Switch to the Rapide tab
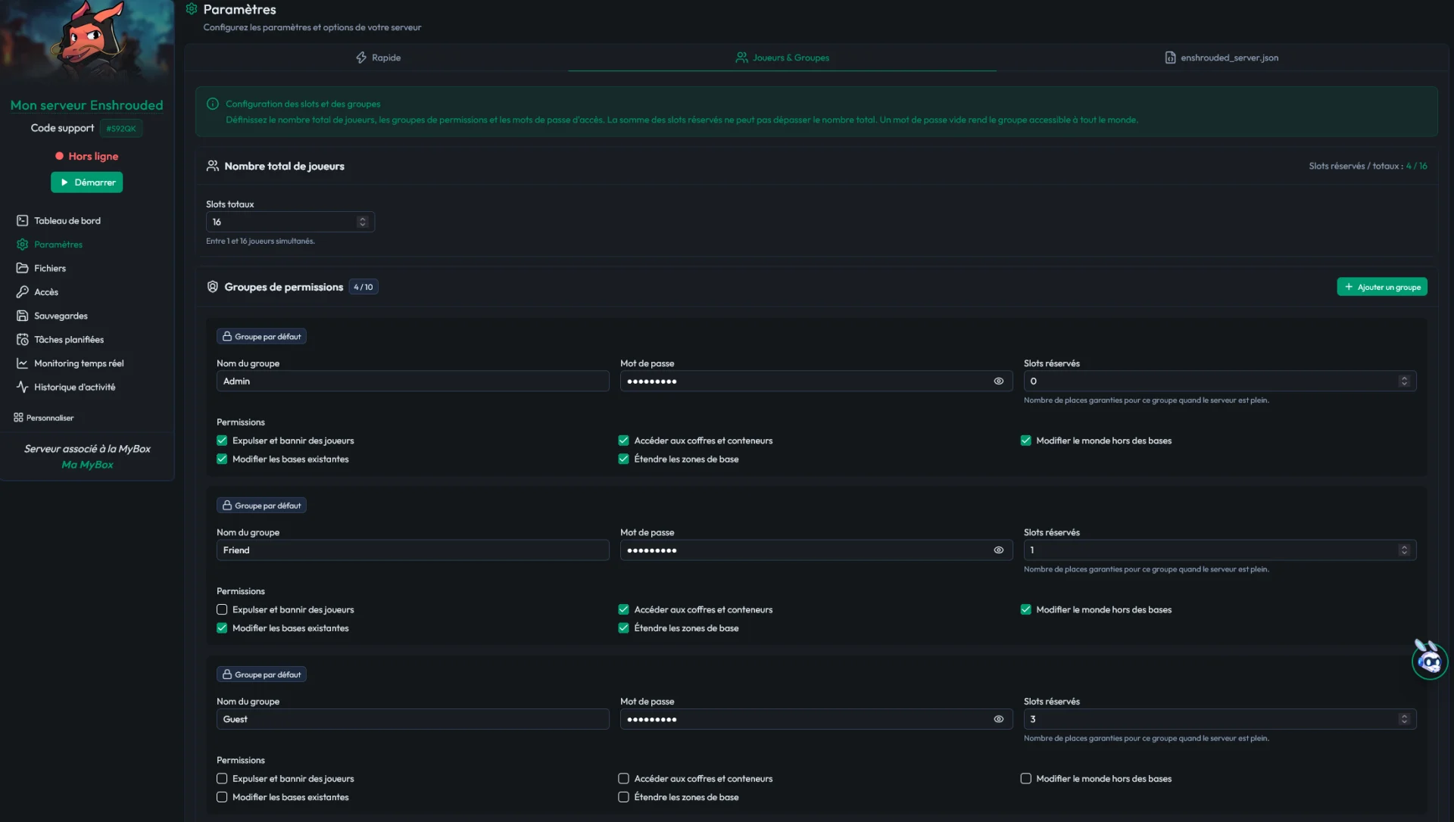Image resolution: width=1454 pixels, height=822 pixels. pyautogui.click(x=378, y=58)
